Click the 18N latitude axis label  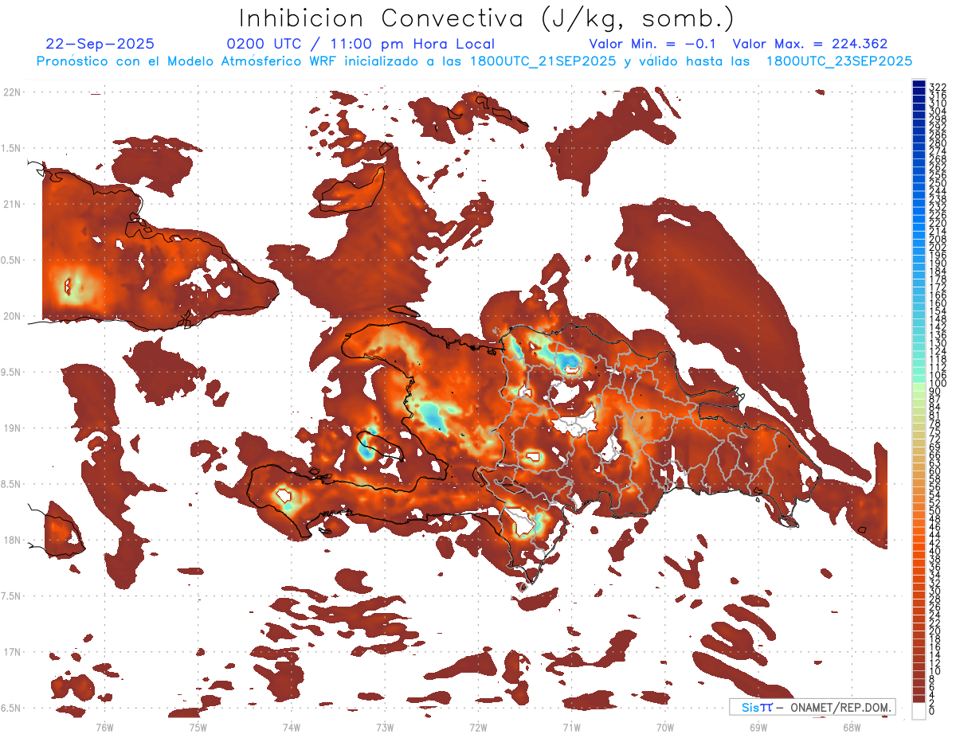13,540
